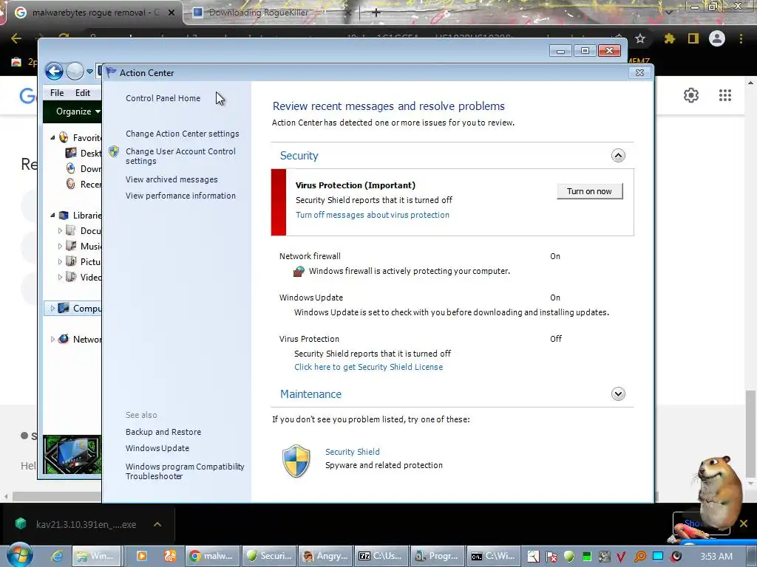
Task: Open Windows Media Player taskbar icon
Action: [x=141, y=556]
